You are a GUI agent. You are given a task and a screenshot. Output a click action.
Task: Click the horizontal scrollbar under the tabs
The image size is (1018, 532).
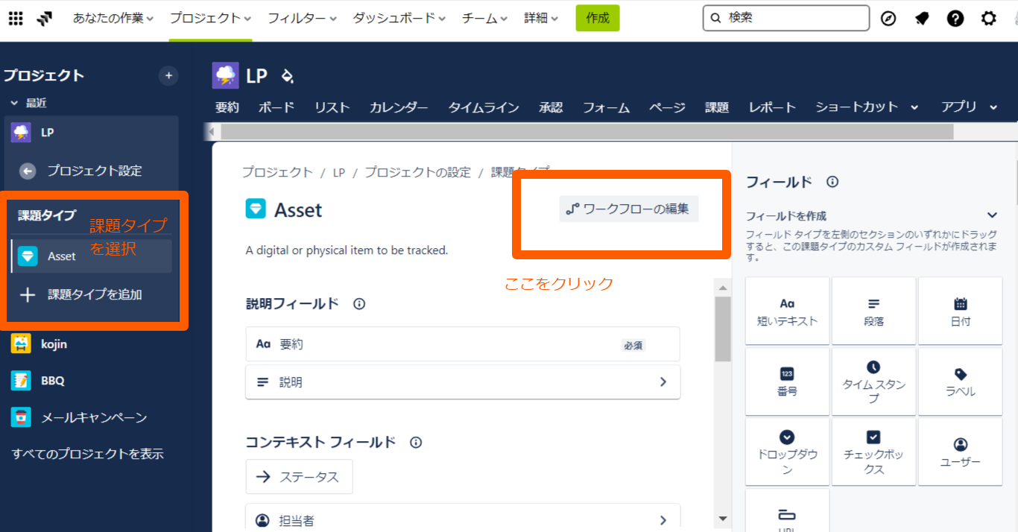tap(587, 132)
